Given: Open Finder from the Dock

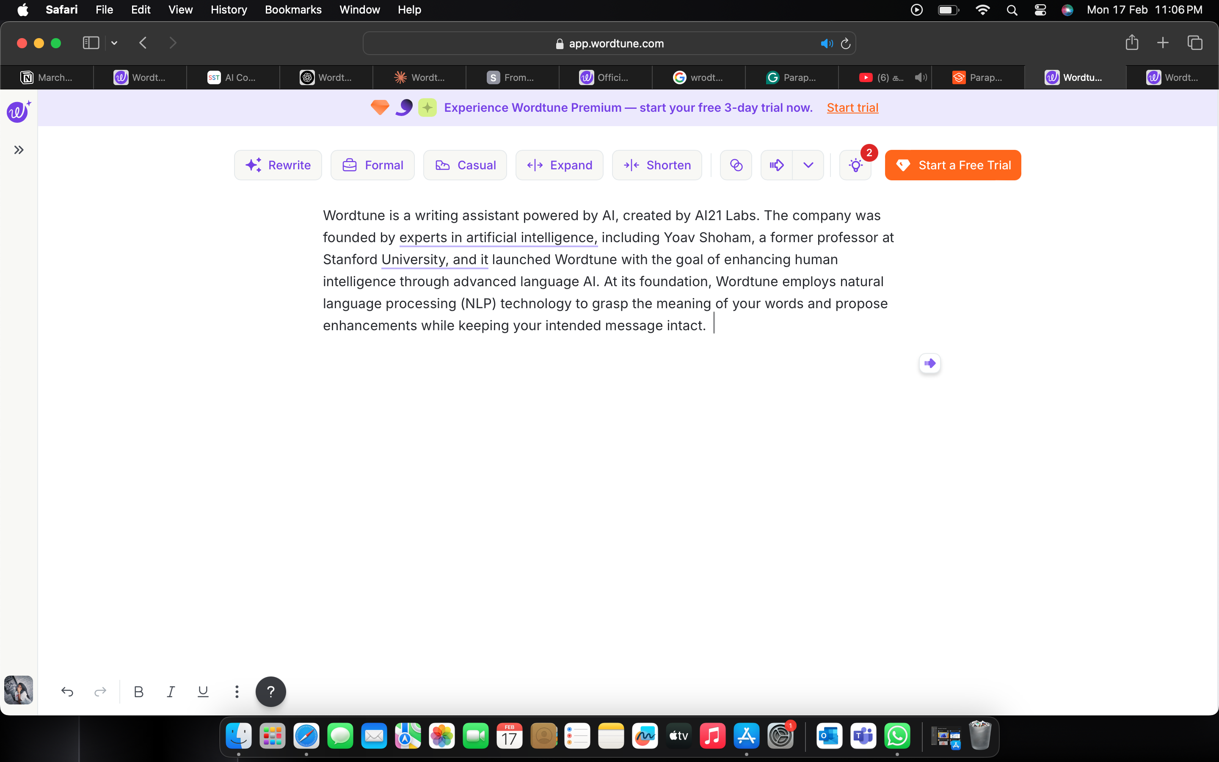Looking at the screenshot, I should 238,736.
